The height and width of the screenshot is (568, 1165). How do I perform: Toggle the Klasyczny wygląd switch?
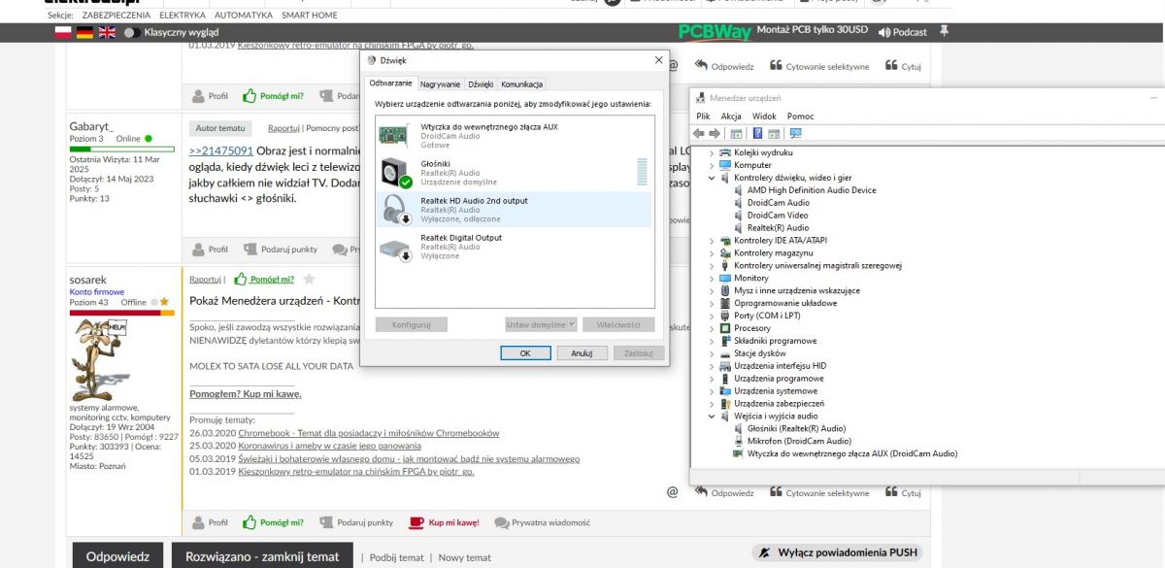click(x=130, y=32)
